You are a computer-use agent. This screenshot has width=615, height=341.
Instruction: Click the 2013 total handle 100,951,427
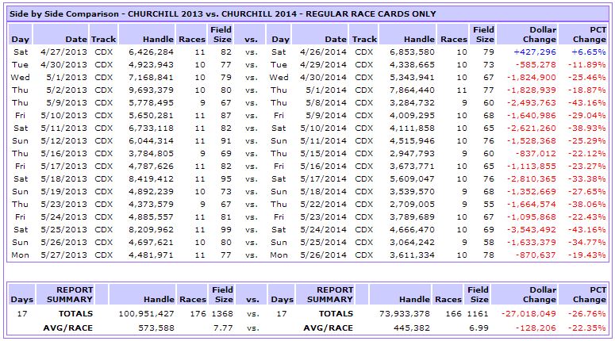(x=146, y=314)
